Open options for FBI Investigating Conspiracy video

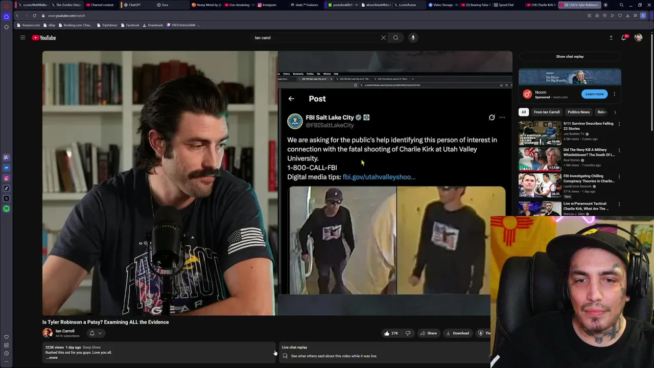pyautogui.click(x=619, y=177)
